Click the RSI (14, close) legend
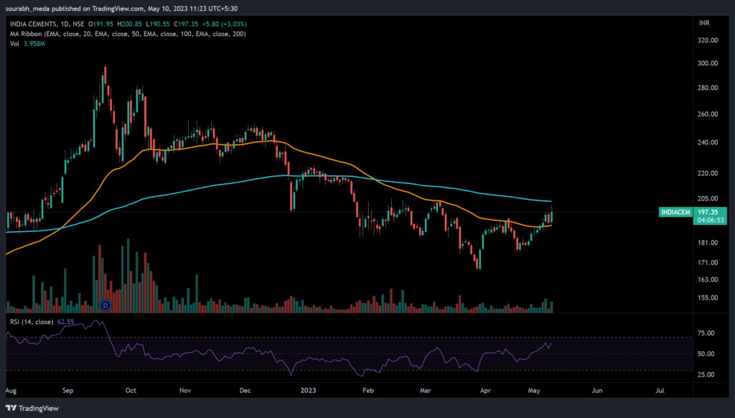The height and width of the screenshot is (418, 735). [32, 322]
